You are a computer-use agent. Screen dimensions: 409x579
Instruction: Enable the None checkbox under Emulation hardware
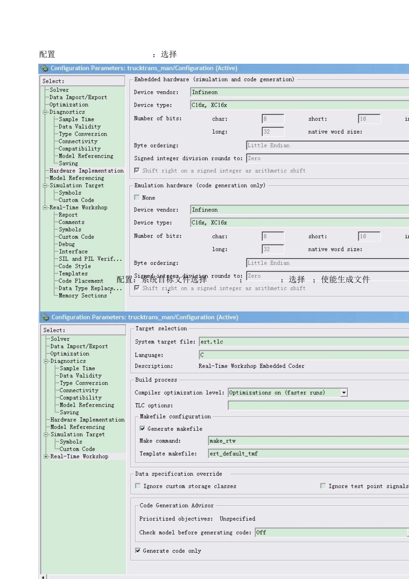137,198
